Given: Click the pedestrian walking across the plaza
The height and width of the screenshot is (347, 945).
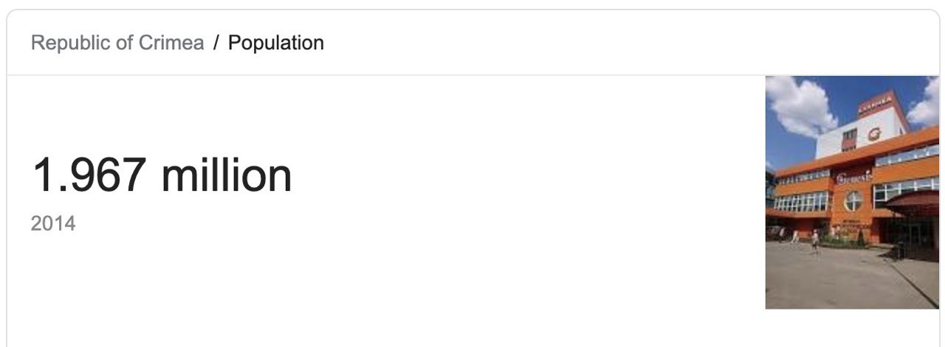Looking at the screenshot, I should pos(814,241).
